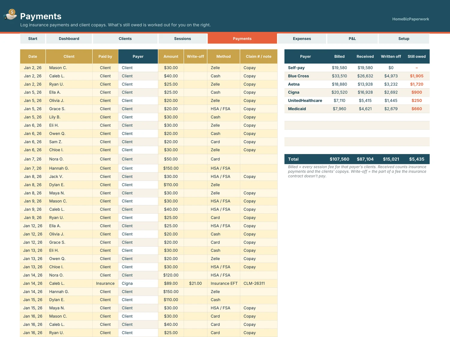This screenshot has width=450, height=337.
Task: Select the Aetna summary row label
Action: (x=293, y=84)
